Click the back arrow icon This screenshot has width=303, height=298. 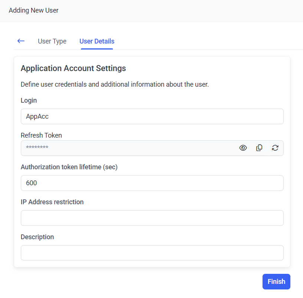[21, 41]
